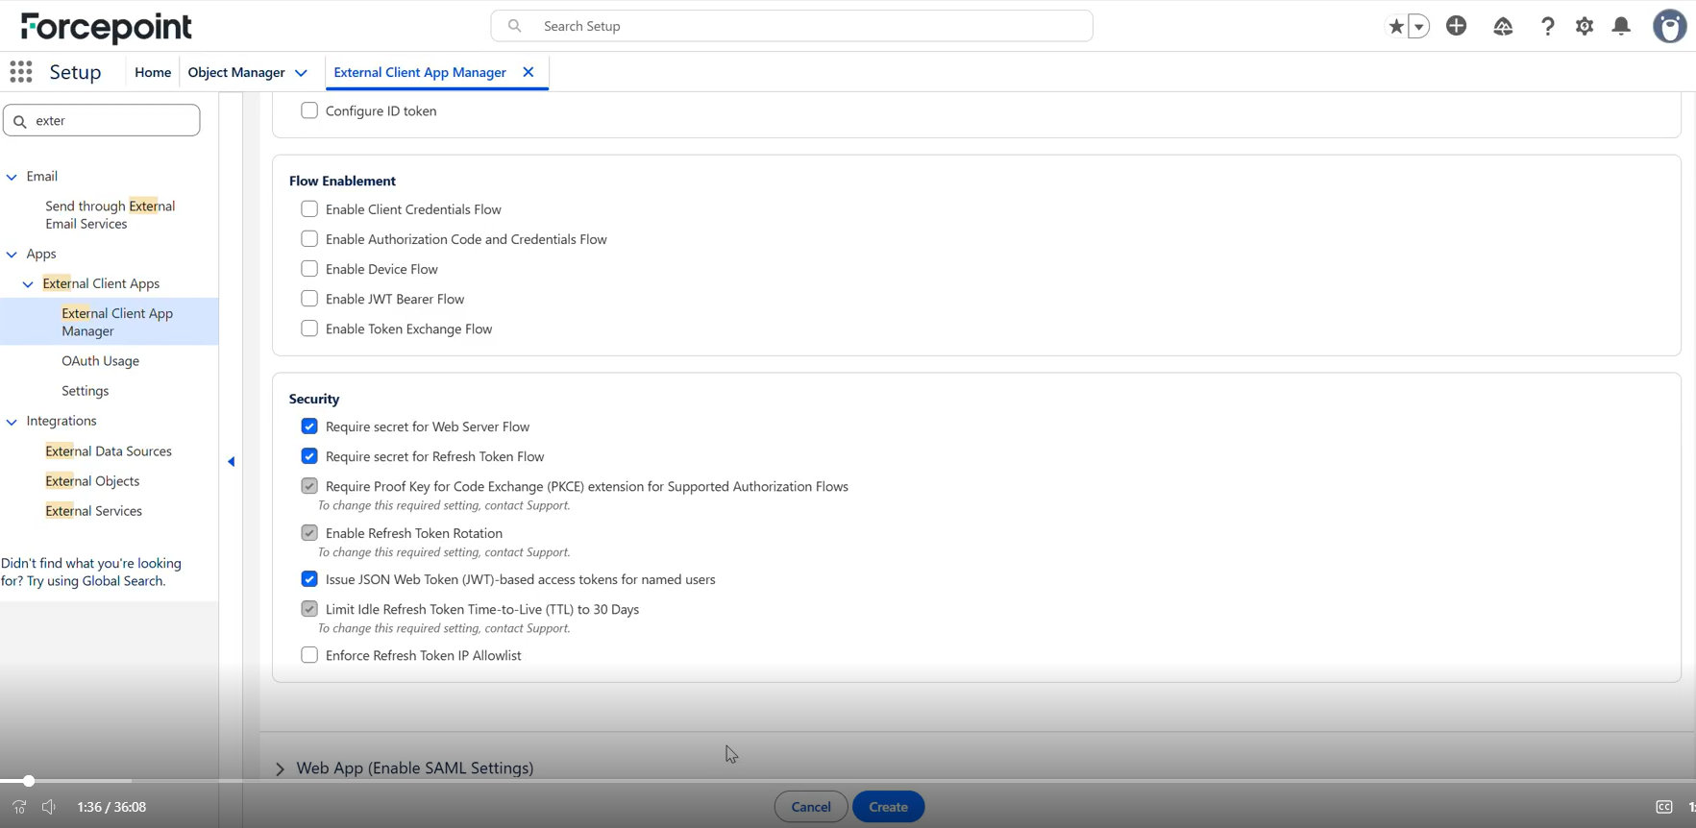Check Enable JWT Bearer Flow checkbox

coord(309,299)
